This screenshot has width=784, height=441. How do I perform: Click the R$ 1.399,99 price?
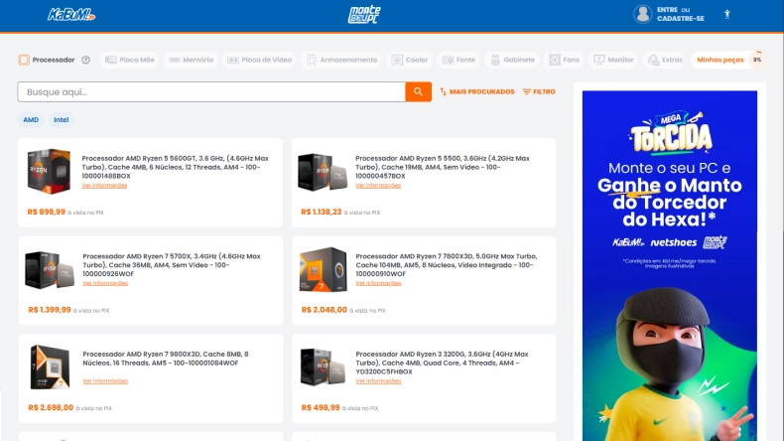pyautogui.click(x=50, y=310)
